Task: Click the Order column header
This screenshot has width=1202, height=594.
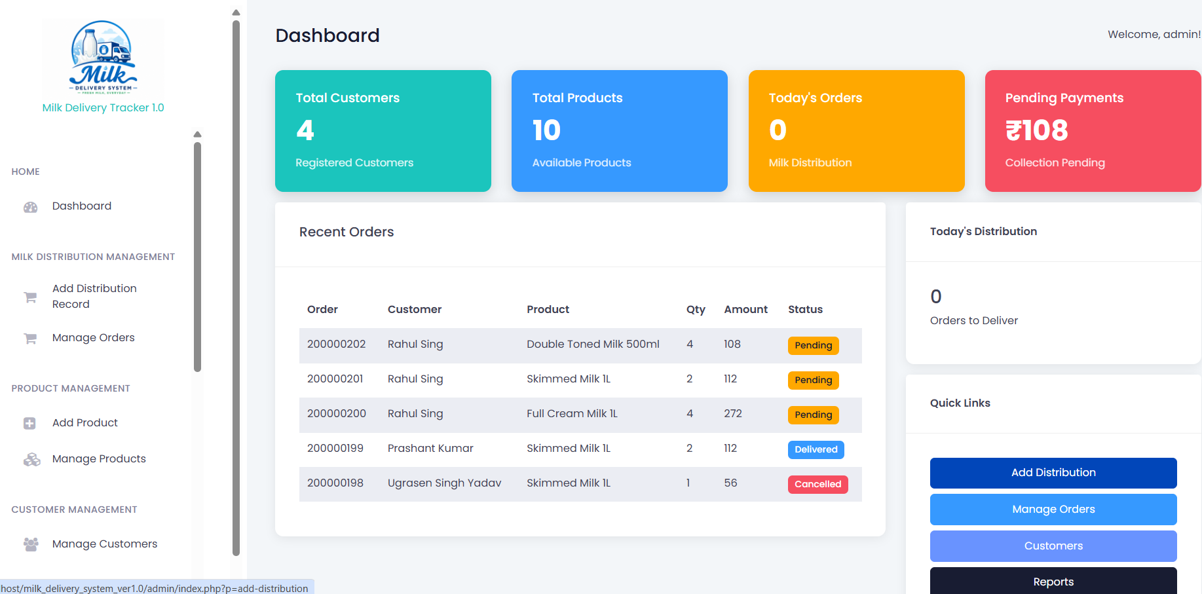Action: click(x=322, y=309)
